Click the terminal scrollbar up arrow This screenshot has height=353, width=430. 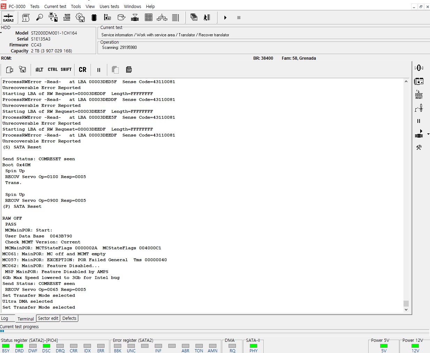406,81
